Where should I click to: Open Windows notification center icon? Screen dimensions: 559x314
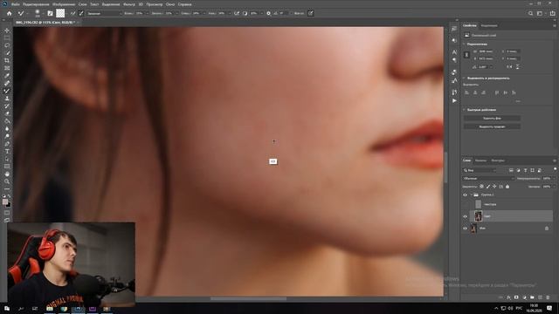click(549, 309)
